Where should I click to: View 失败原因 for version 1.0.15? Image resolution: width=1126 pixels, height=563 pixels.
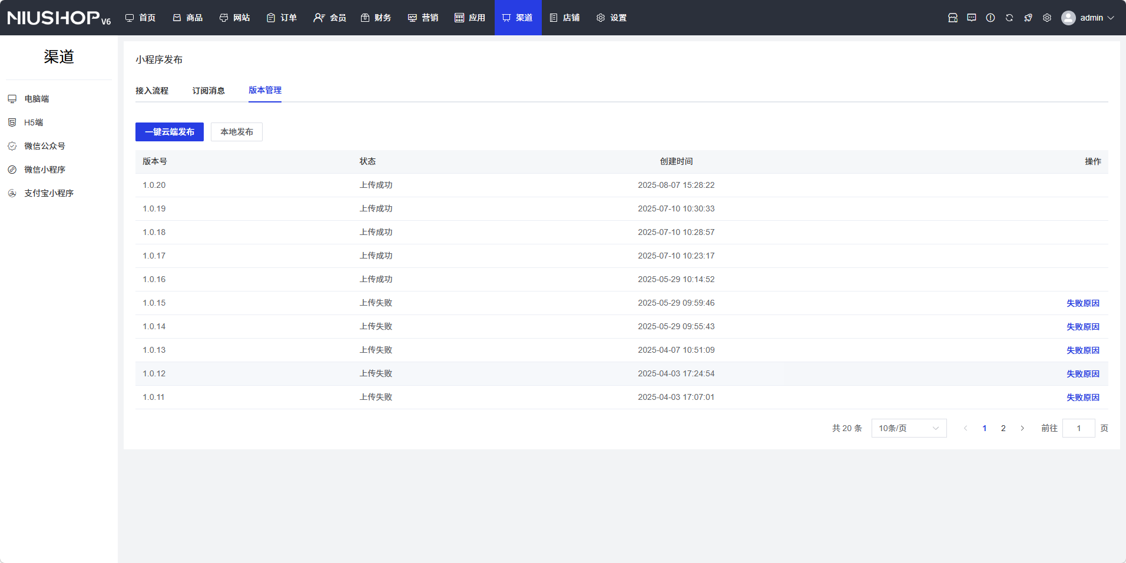click(1082, 303)
